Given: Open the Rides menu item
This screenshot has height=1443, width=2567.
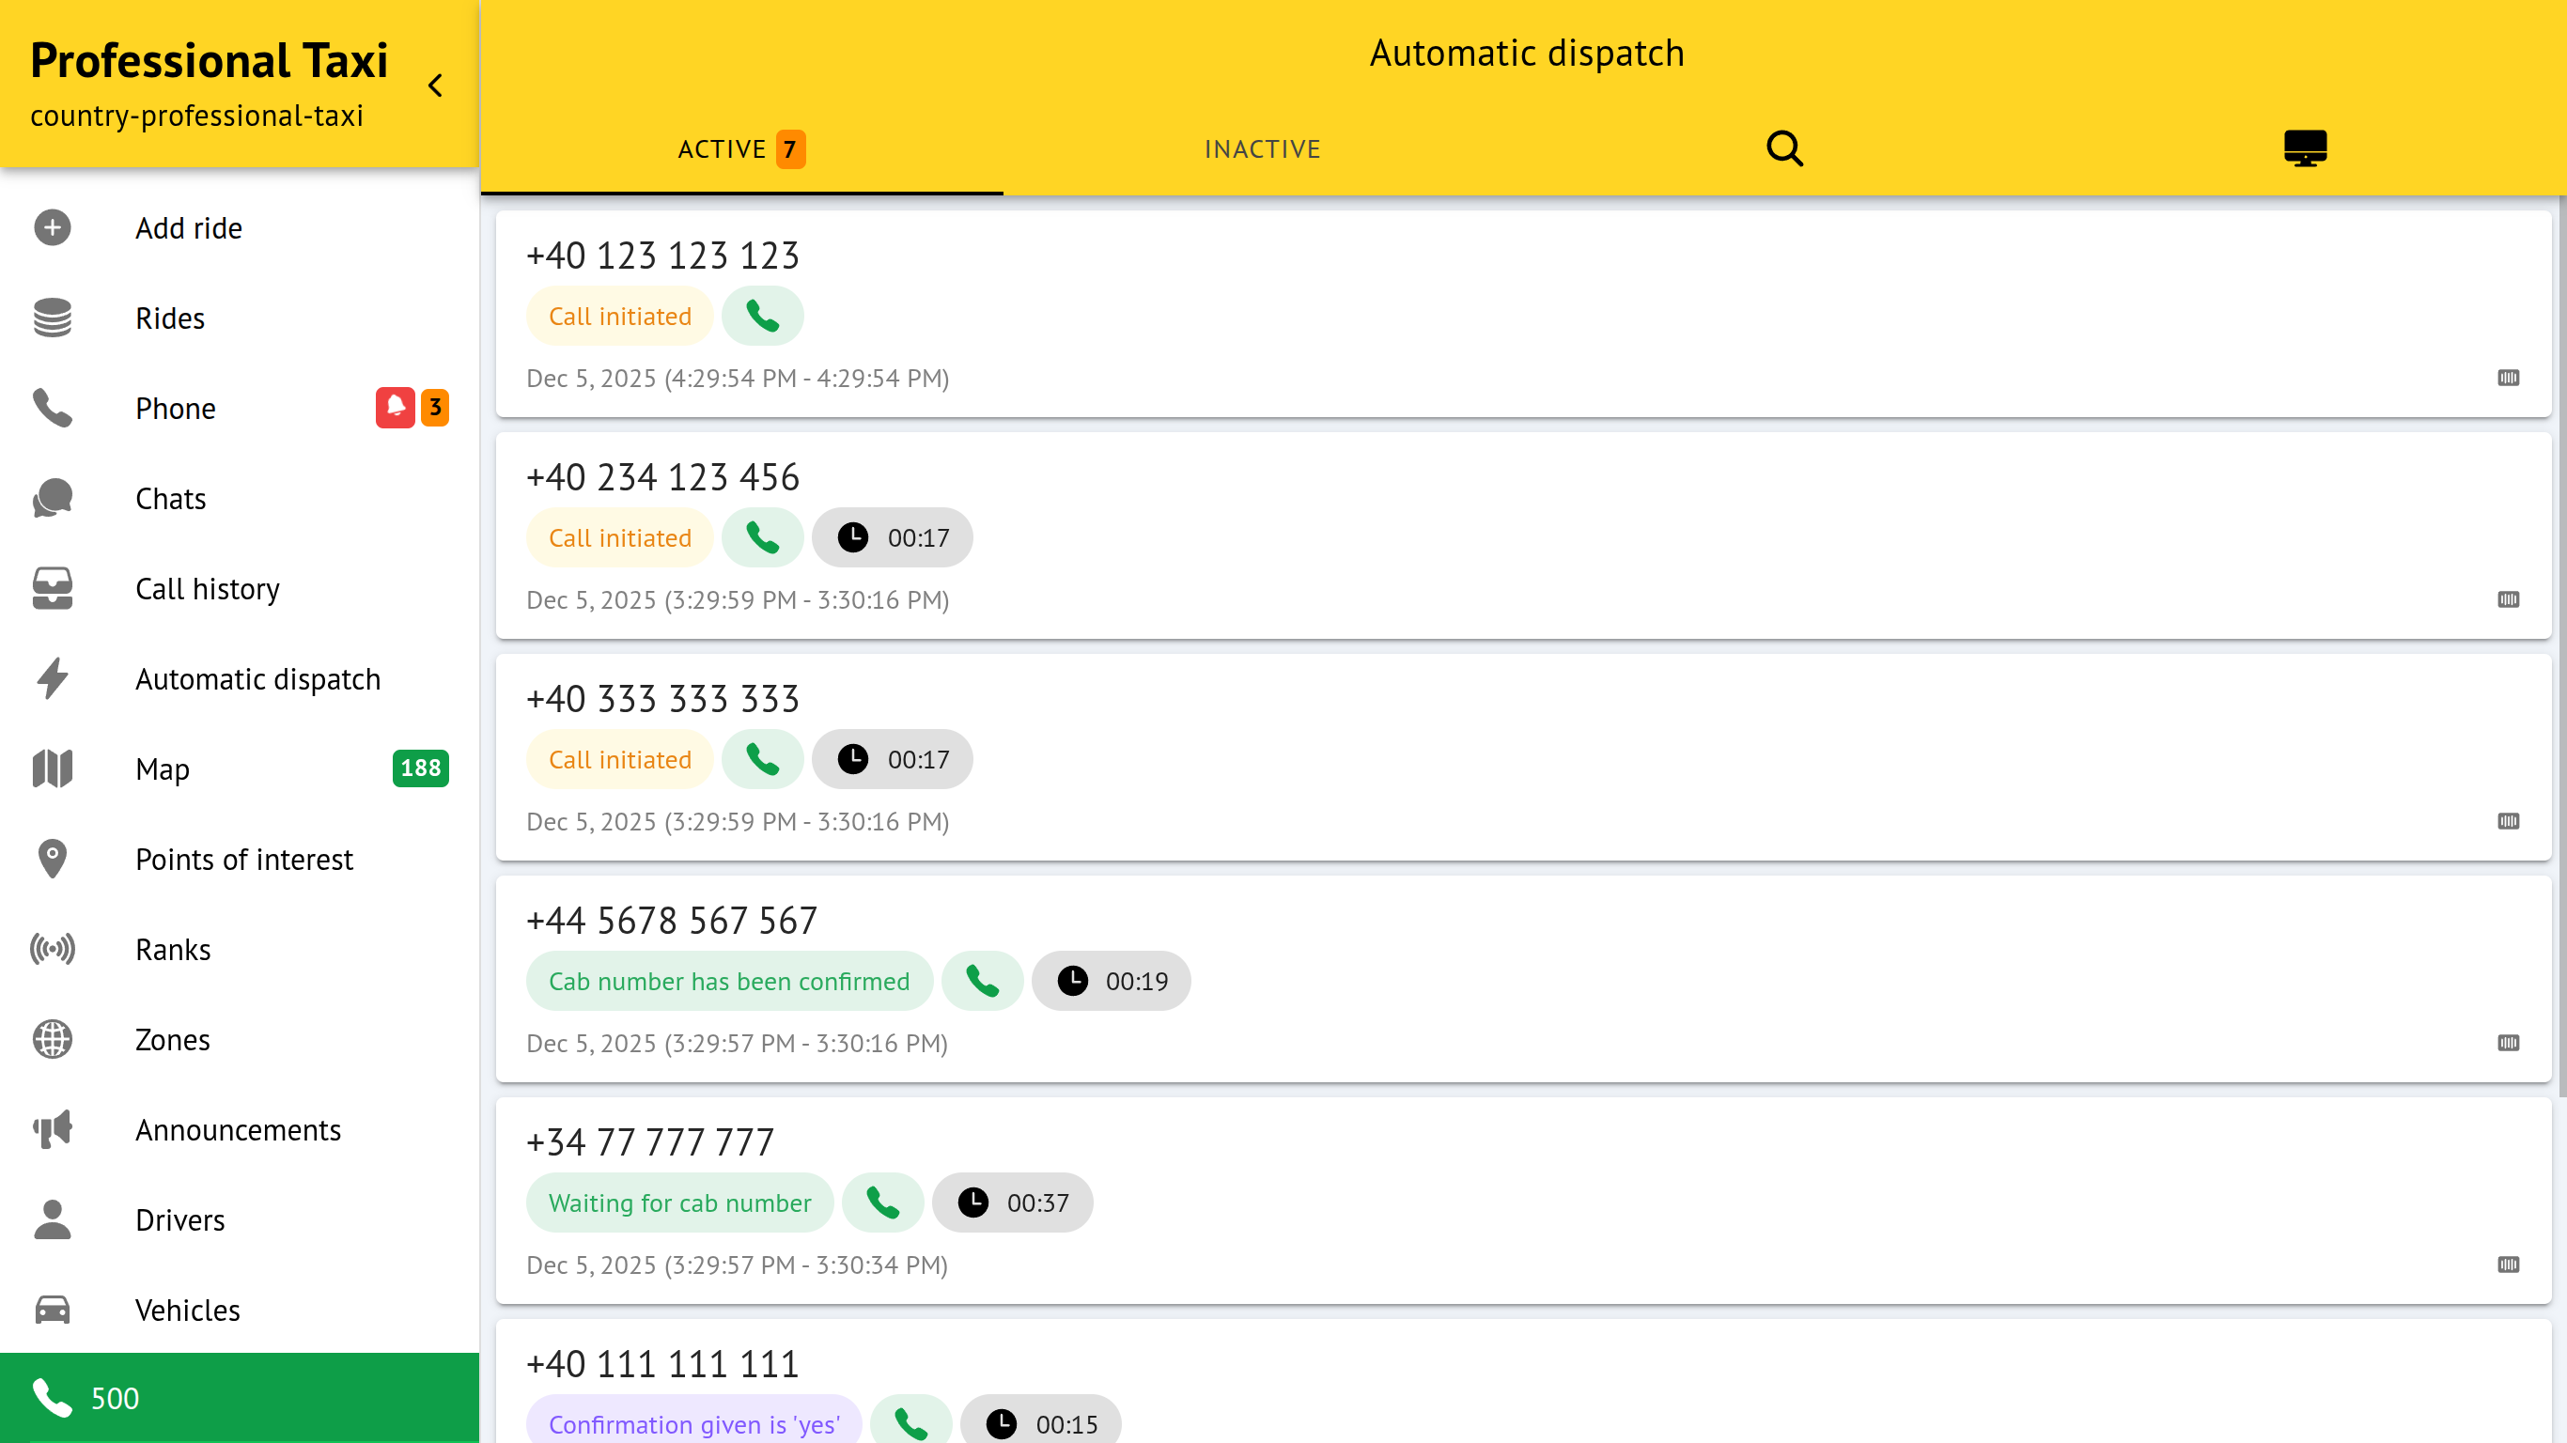Looking at the screenshot, I should [169, 318].
